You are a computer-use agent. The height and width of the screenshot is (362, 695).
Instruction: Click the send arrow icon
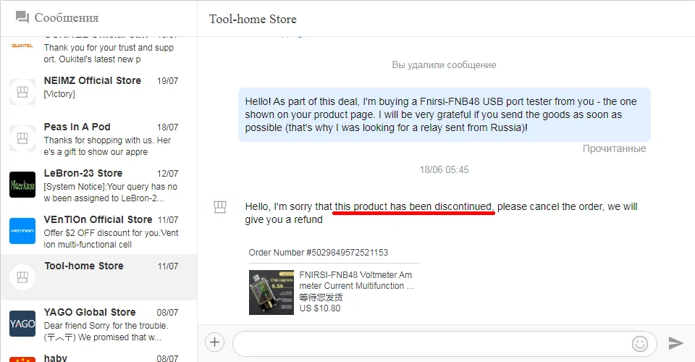(x=675, y=343)
